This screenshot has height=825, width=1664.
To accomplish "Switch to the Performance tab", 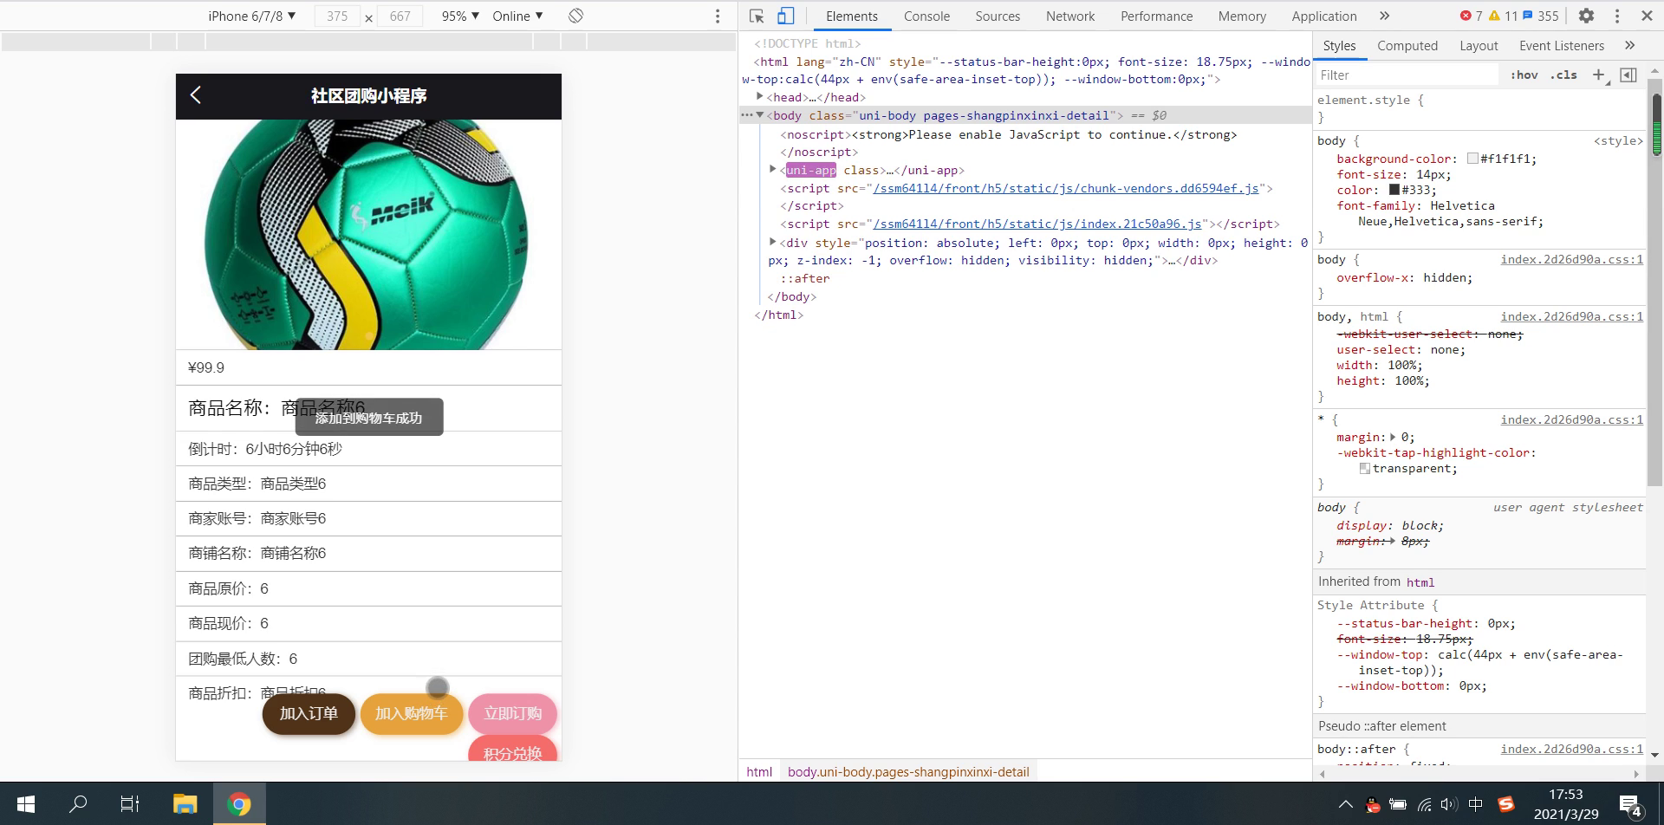I will click(x=1156, y=16).
